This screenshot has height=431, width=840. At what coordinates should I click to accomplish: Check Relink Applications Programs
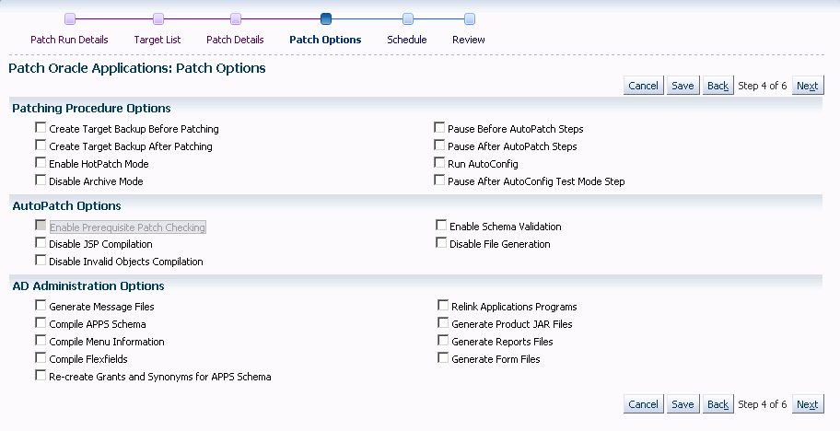[x=443, y=305]
